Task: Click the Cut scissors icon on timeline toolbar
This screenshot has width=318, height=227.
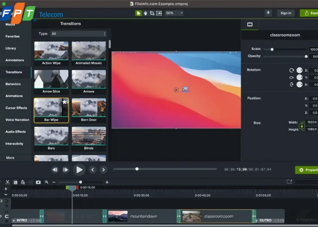Action: 8,182
